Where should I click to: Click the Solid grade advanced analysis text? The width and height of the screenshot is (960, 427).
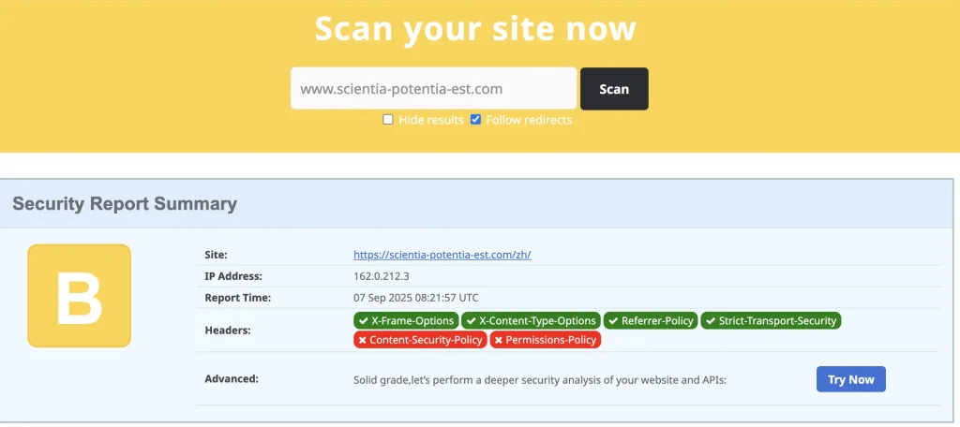pyautogui.click(x=540, y=380)
